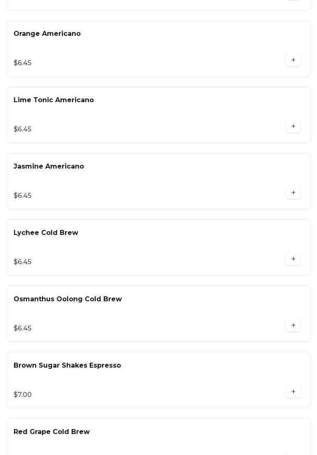Select Brown Sugar Shakes Espresso title
This screenshot has width=317, height=455.
(67, 365)
